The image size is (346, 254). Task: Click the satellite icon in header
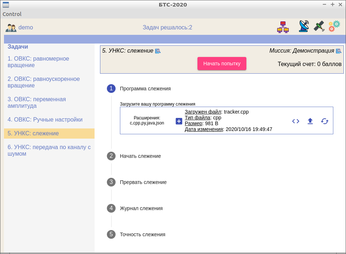pos(319,26)
